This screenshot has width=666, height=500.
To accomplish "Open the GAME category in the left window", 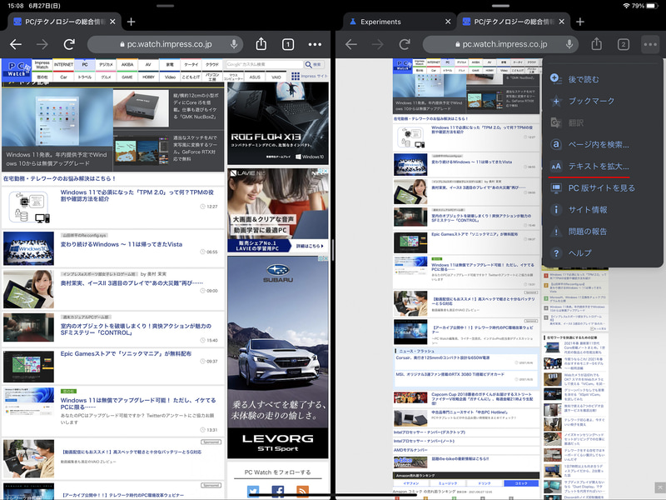I will (x=127, y=77).
